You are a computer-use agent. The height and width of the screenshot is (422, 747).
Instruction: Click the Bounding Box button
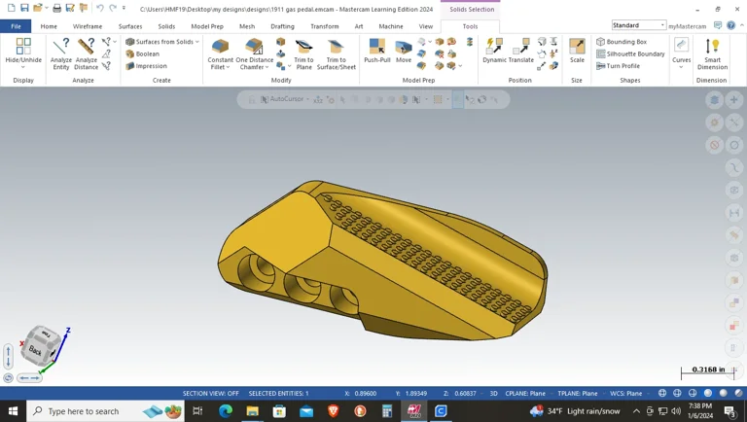tap(622, 42)
